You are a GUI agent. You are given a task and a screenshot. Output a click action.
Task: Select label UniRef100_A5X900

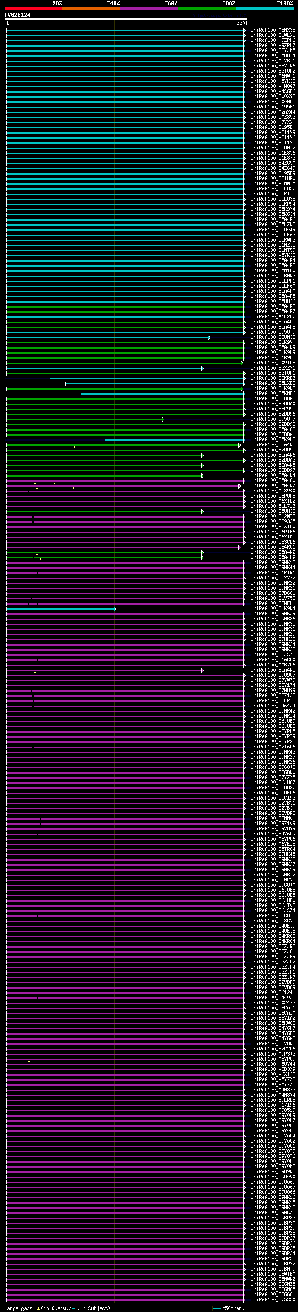pos(273,491)
